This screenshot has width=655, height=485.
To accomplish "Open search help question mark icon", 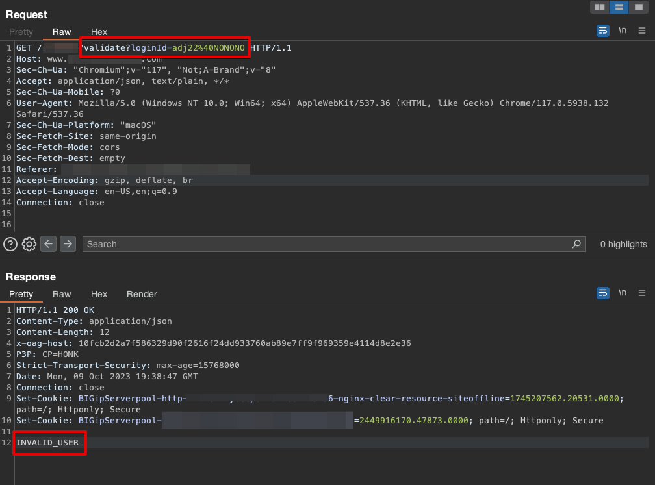I will click(10, 244).
